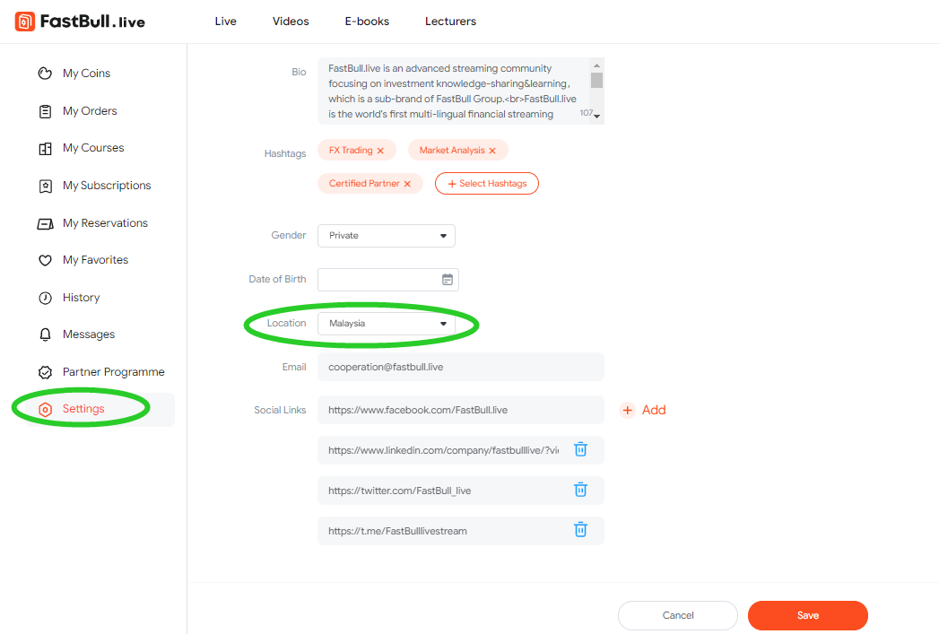The height and width of the screenshot is (634, 939).
Task: Delete the LinkedIn social link
Action: pyautogui.click(x=580, y=449)
